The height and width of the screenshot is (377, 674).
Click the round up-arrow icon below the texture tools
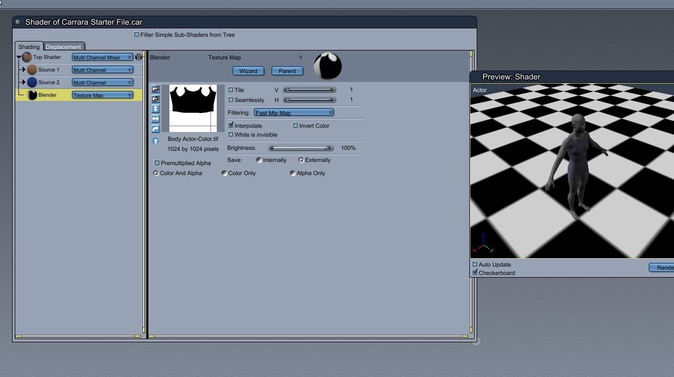pyautogui.click(x=155, y=141)
